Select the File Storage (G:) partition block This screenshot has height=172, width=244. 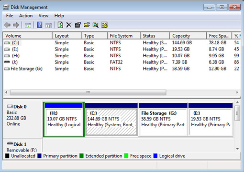[163, 120]
